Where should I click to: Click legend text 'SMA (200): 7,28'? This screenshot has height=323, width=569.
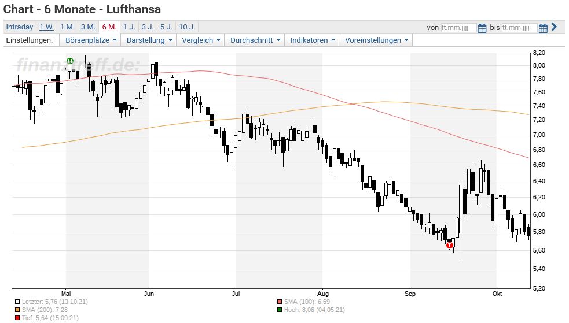click(45, 310)
